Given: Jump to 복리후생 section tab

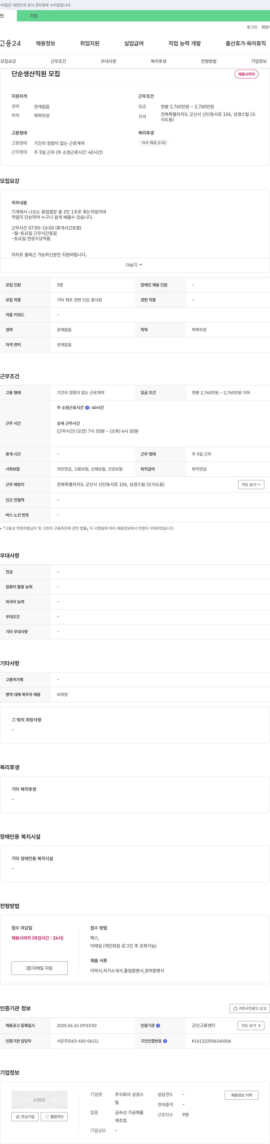Looking at the screenshot, I should 158,61.
